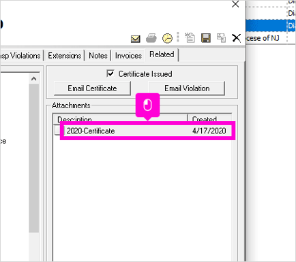This screenshot has width=296, height=262.
Task: Click the Email Violation button
Action: [187, 88]
